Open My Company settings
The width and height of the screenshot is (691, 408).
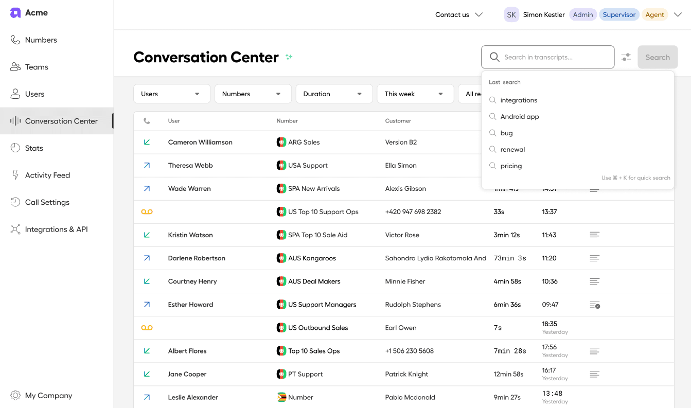[48, 395]
